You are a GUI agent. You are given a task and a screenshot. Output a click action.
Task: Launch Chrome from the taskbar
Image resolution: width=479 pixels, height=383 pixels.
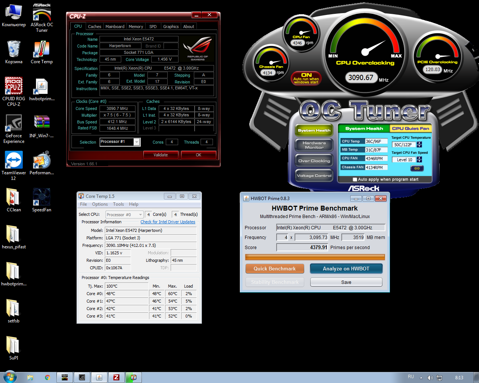[x=47, y=377]
